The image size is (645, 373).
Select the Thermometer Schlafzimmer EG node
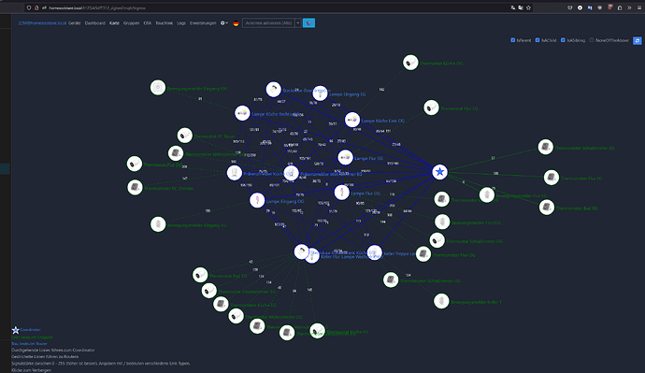pos(546,147)
